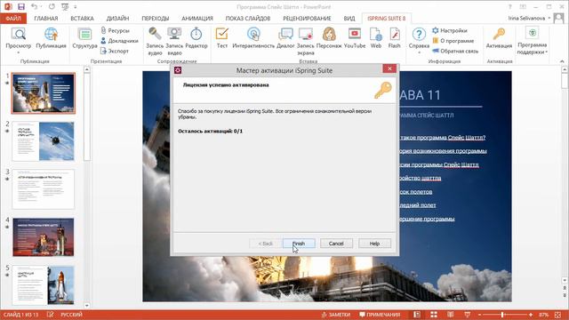Insert a Quiz (Тест)
The width and height of the screenshot is (569, 320).
click(221, 38)
